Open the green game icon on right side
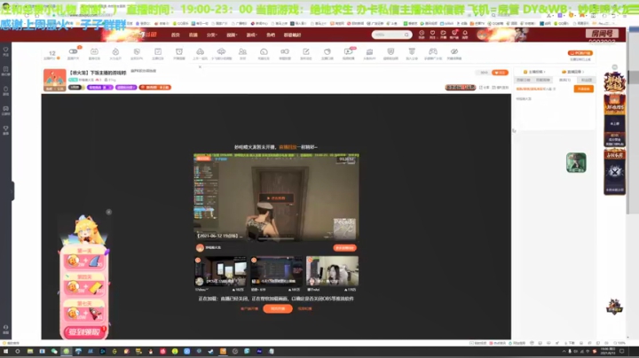Viewport: 639px width, 358px height. 576,162
